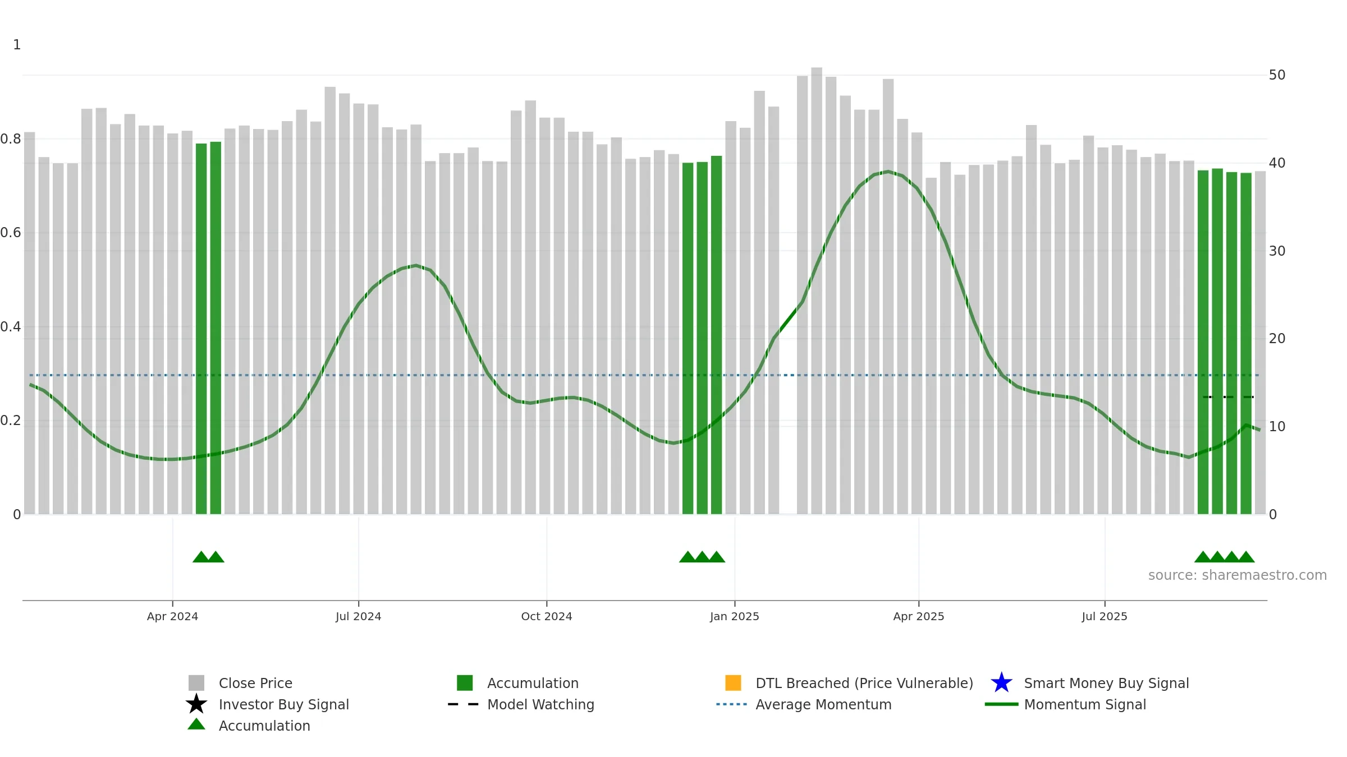Click the first accumulation triangle near Apr 2024

pos(201,557)
